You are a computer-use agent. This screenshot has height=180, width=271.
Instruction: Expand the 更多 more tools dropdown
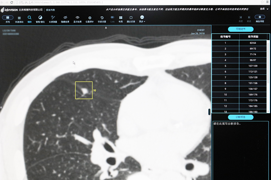(x=142, y=18)
